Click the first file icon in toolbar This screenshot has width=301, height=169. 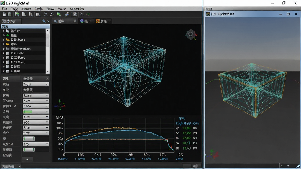4,14
